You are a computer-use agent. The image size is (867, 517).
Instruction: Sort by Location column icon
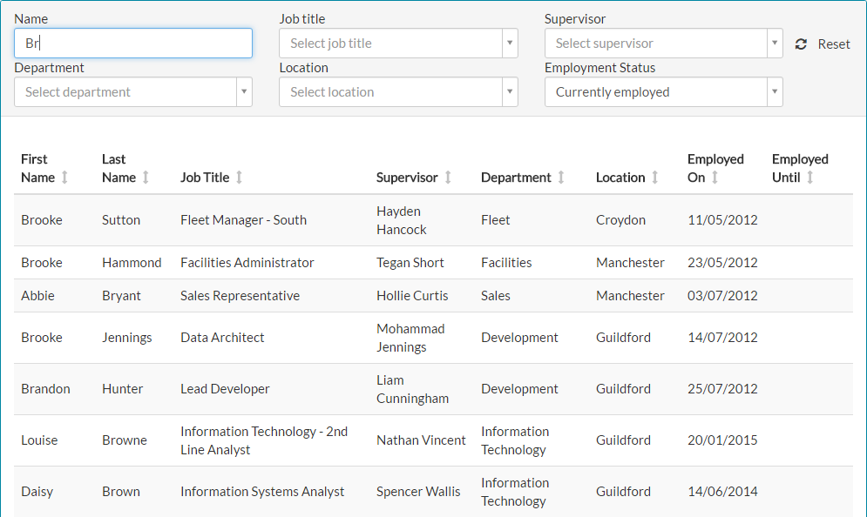pyautogui.click(x=655, y=178)
